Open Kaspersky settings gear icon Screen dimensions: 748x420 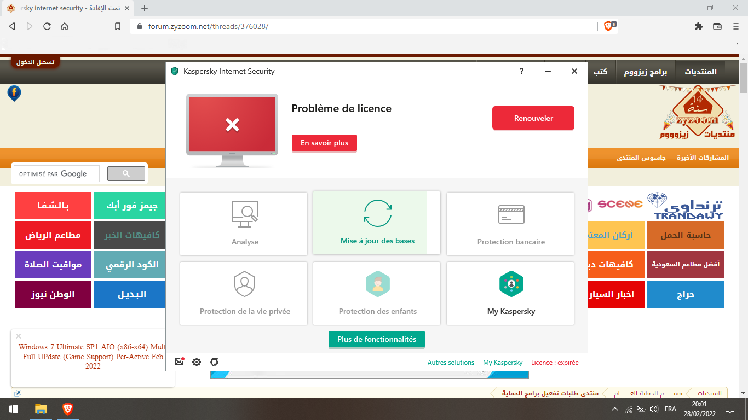click(x=197, y=362)
